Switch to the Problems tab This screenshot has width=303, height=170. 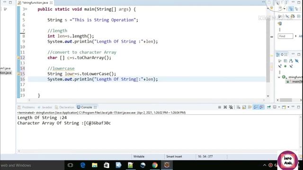[x=26, y=107]
